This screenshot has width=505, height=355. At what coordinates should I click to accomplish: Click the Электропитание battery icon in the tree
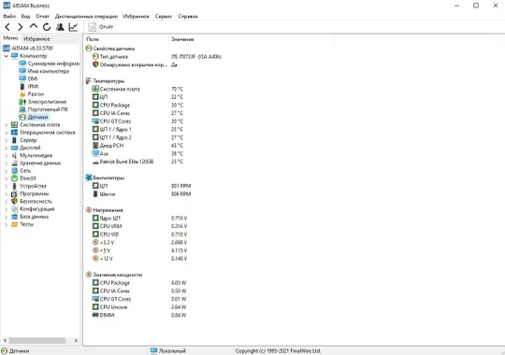coord(22,102)
